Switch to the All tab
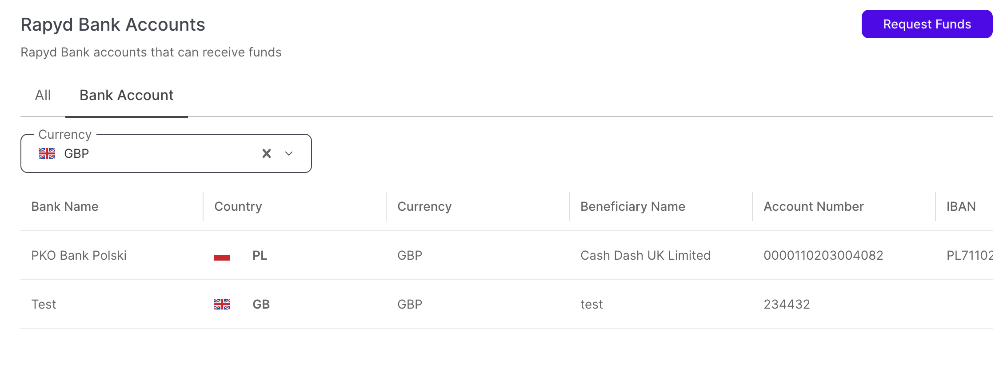The image size is (1007, 370). (43, 95)
